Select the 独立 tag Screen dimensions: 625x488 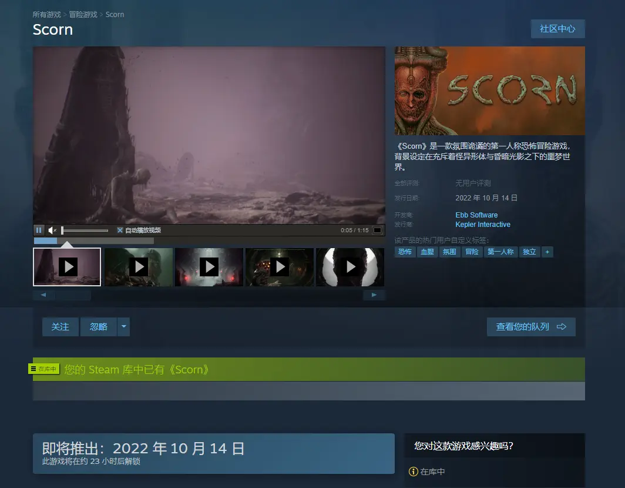[529, 252]
